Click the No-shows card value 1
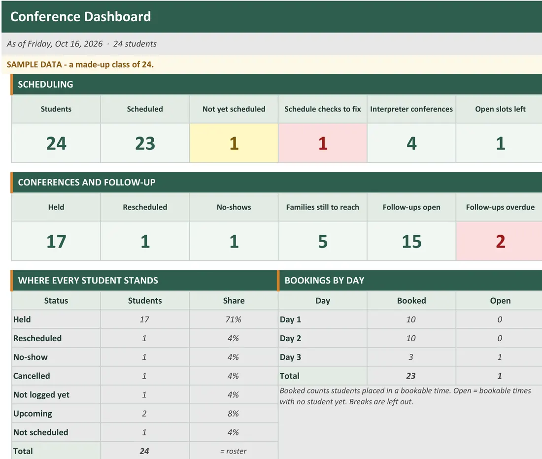The height and width of the screenshot is (459, 542). pos(234,241)
